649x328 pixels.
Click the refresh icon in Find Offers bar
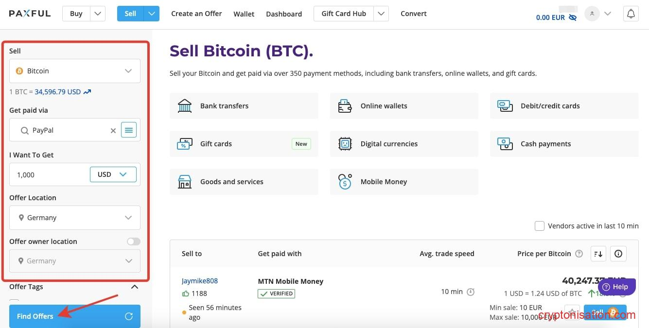(x=128, y=316)
